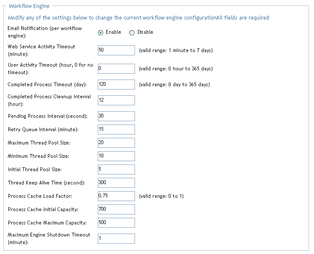The image size is (314, 254).
Task: Select the Completed Process Cleanup Interval box
Action: pos(116,100)
